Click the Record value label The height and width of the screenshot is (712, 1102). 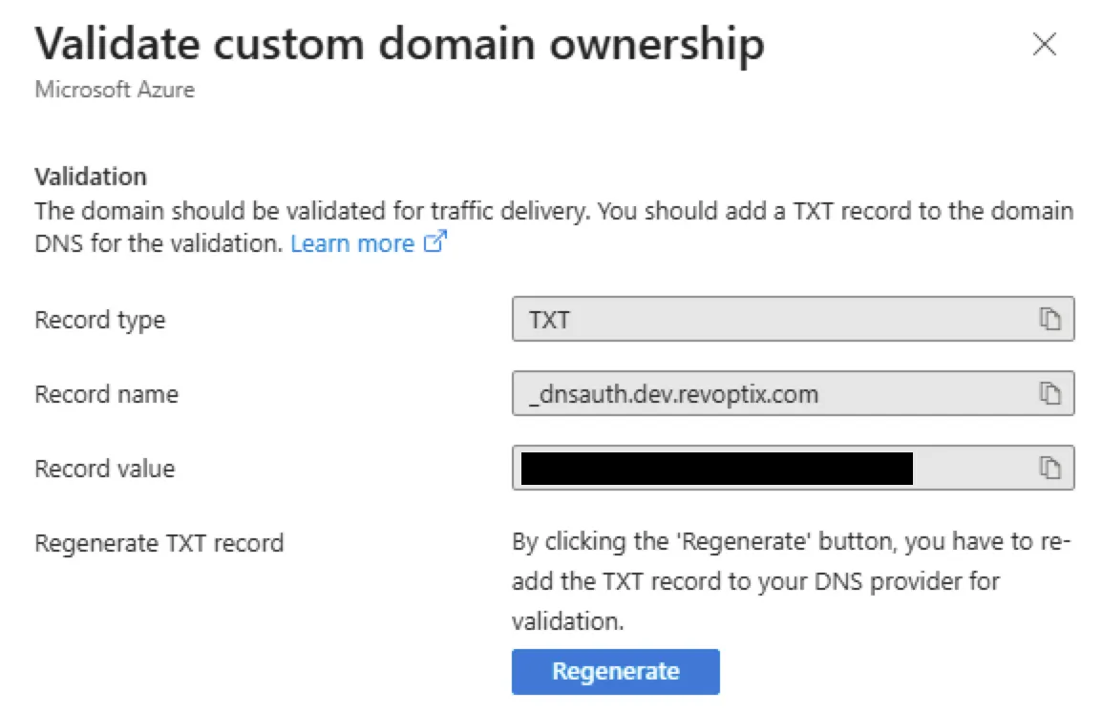click(104, 469)
